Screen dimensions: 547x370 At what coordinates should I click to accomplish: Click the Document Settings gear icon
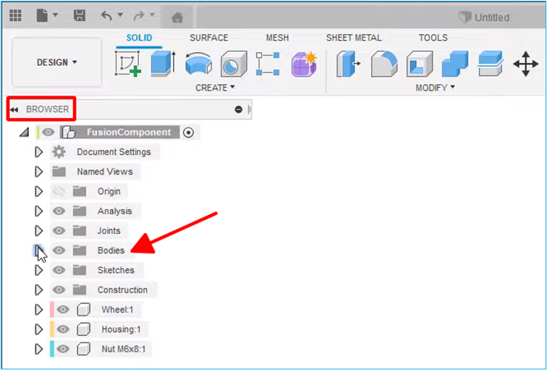click(x=59, y=152)
